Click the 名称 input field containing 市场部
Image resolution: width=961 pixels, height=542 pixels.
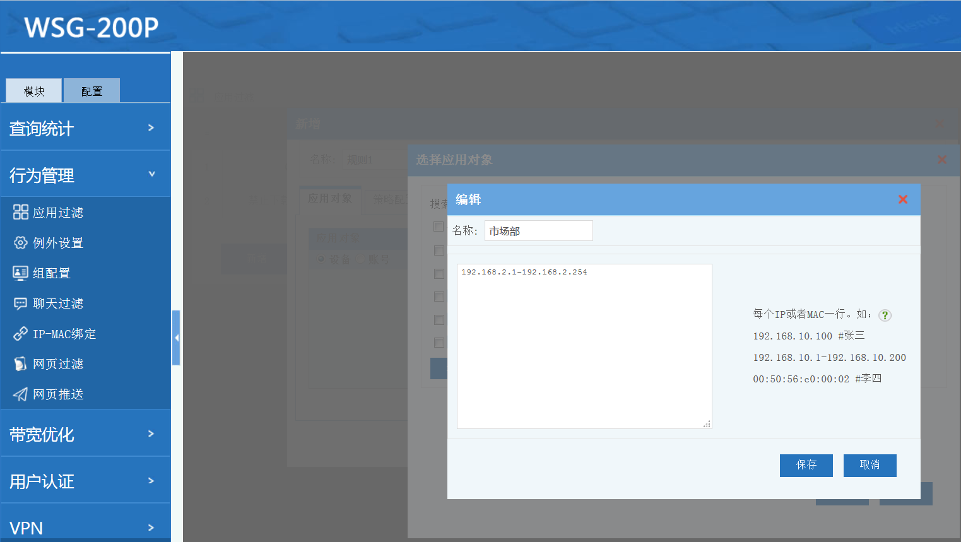(x=538, y=231)
